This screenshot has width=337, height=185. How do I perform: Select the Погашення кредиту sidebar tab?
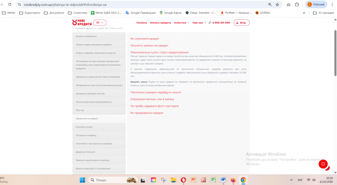[x=99, y=135]
